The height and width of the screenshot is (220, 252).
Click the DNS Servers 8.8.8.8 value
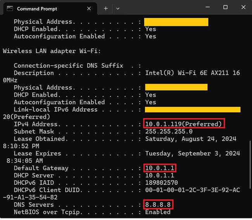158,205
